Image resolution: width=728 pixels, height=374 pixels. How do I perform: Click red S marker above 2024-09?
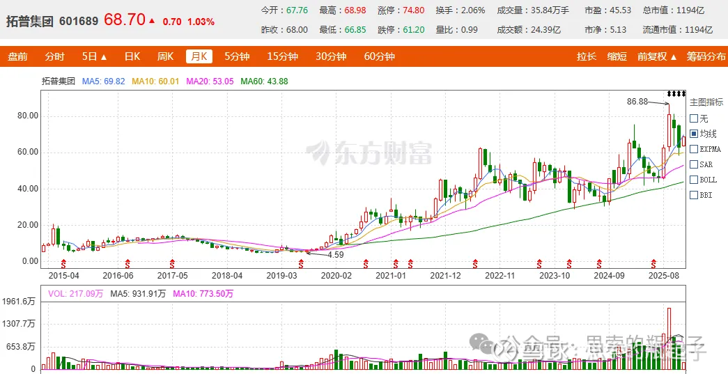point(599,264)
